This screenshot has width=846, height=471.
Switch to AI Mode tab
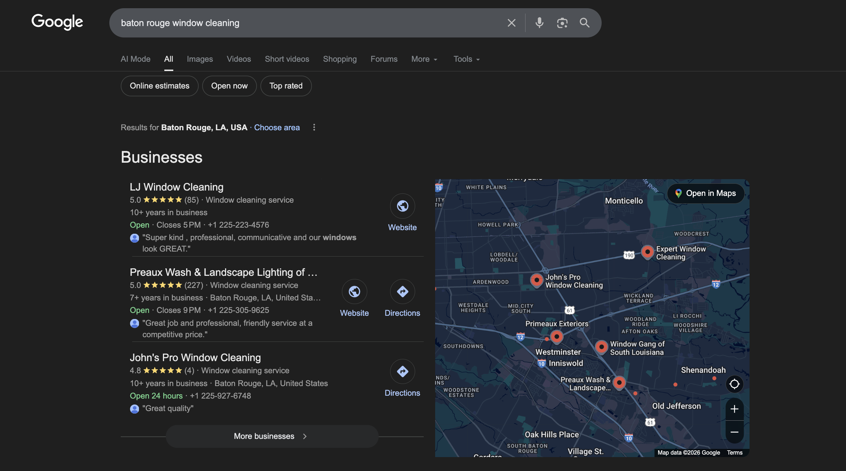tap(135, 59)
